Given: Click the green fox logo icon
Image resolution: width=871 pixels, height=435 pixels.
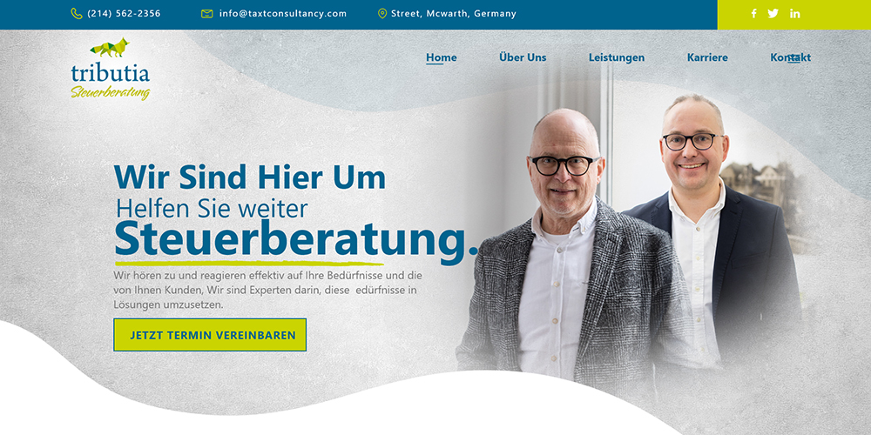Looking at the screenshot, I should [x=110, y=48].
